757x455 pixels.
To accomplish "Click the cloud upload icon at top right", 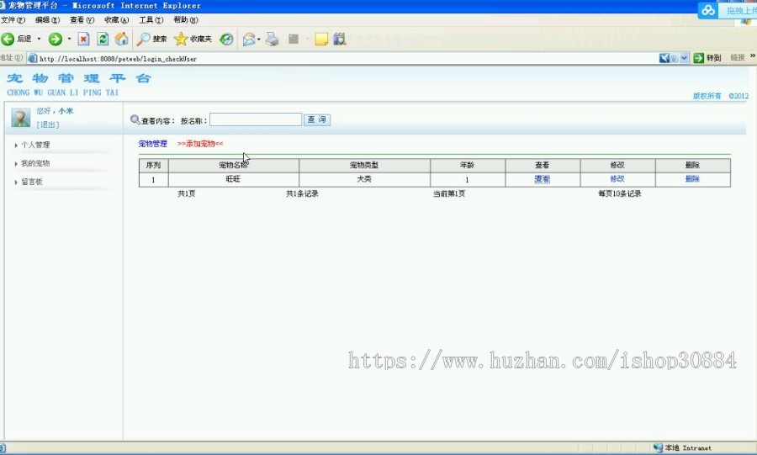I will (708, 10).
